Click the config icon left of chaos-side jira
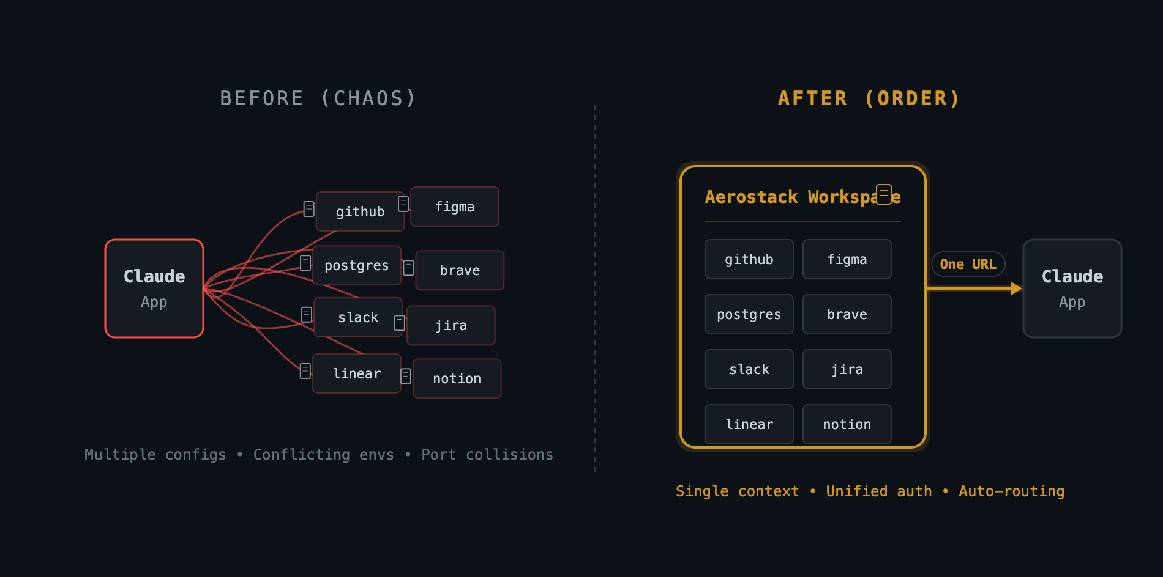The image size is (1163, 577). pyautogui.click(x=400, y=323)
